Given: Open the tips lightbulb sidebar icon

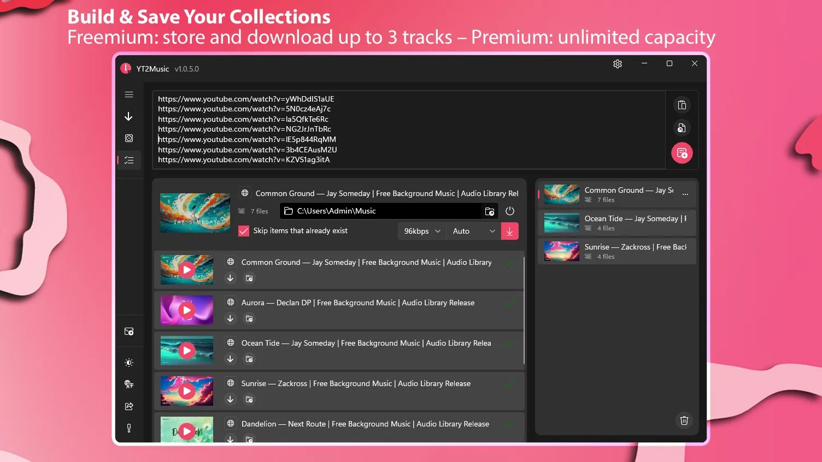Looking at the screenshot, I should (129, 428).
